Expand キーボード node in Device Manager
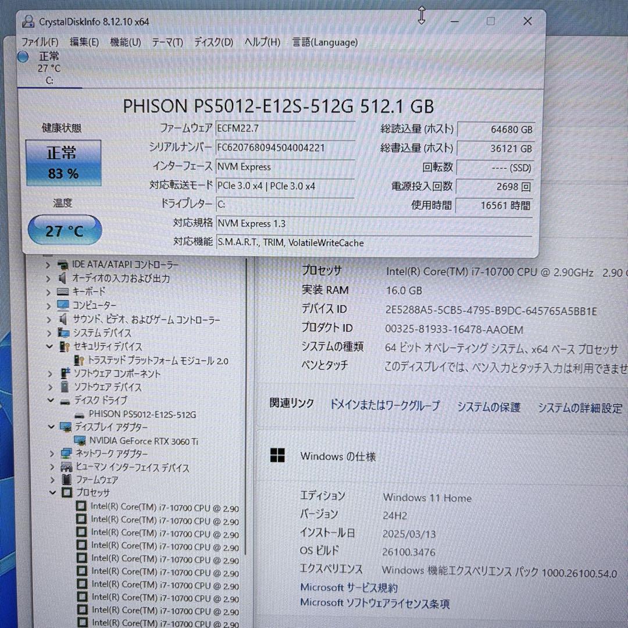This screenshot has width=628, height=628. [x=48, y=292]
